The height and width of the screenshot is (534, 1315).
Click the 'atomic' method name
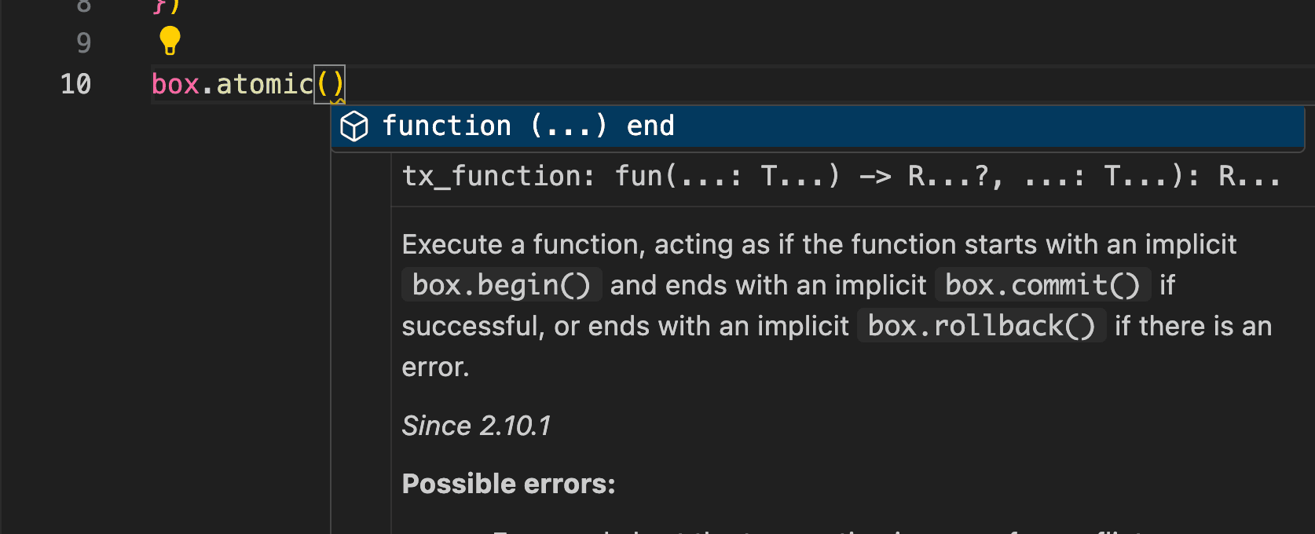(265, 84)
